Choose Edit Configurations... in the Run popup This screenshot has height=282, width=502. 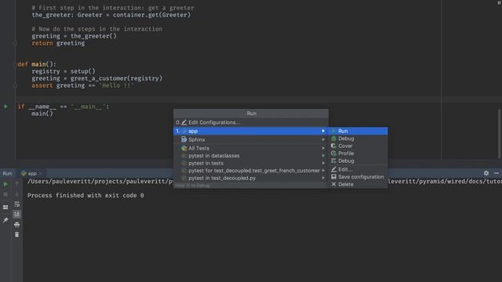(x=251, y=122)
